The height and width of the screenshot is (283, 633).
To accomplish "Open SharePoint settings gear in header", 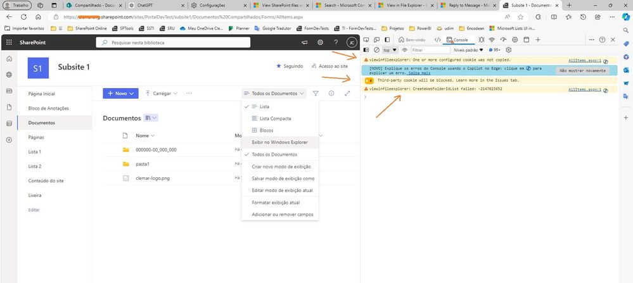I will coord(320,42).
